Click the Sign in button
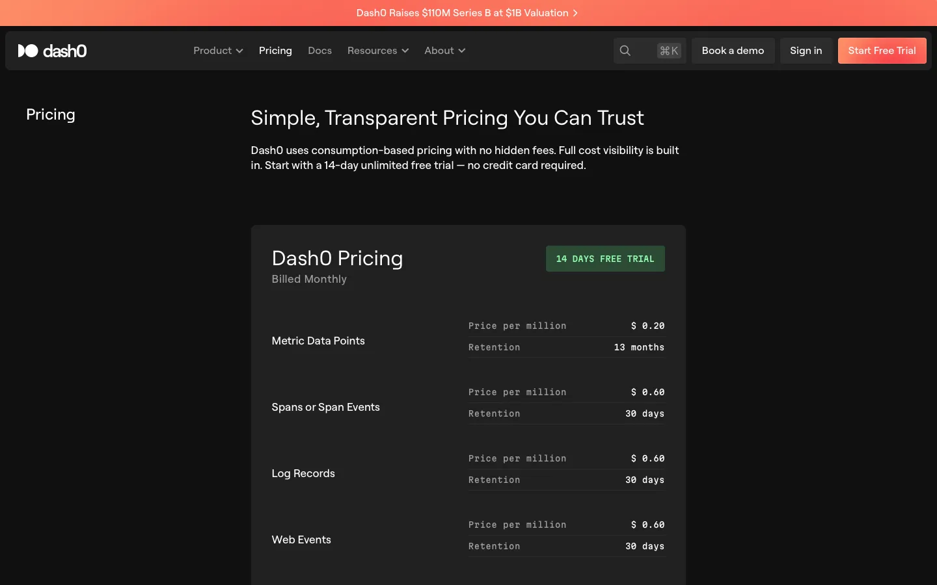Image resolution: width=937 pixels, height=585 pixels. (806, 51)
